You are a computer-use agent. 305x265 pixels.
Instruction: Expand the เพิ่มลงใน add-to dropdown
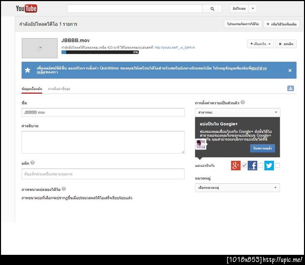pyautogui.click(x=260, y=44)
